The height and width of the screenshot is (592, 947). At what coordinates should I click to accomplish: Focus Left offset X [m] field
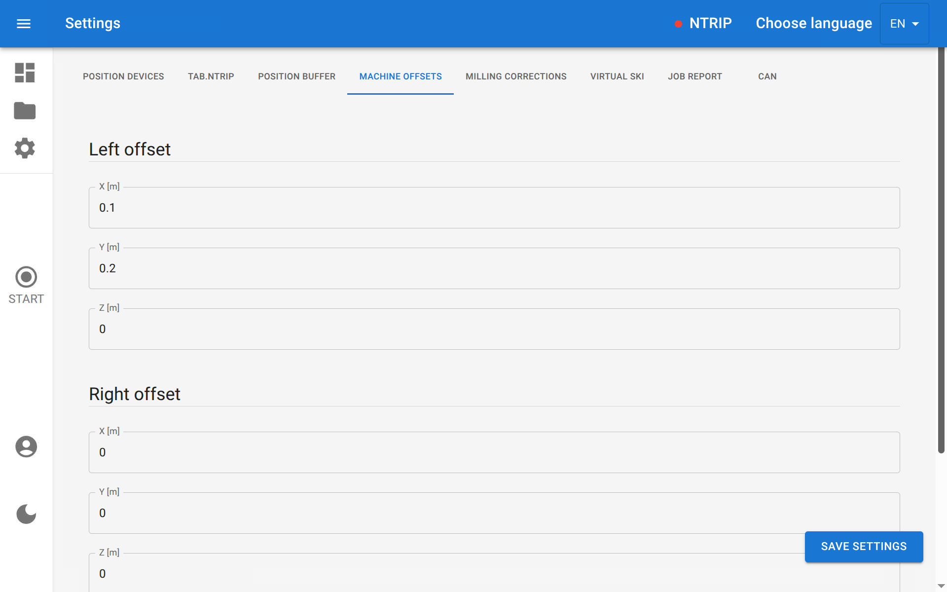[493, 208]
